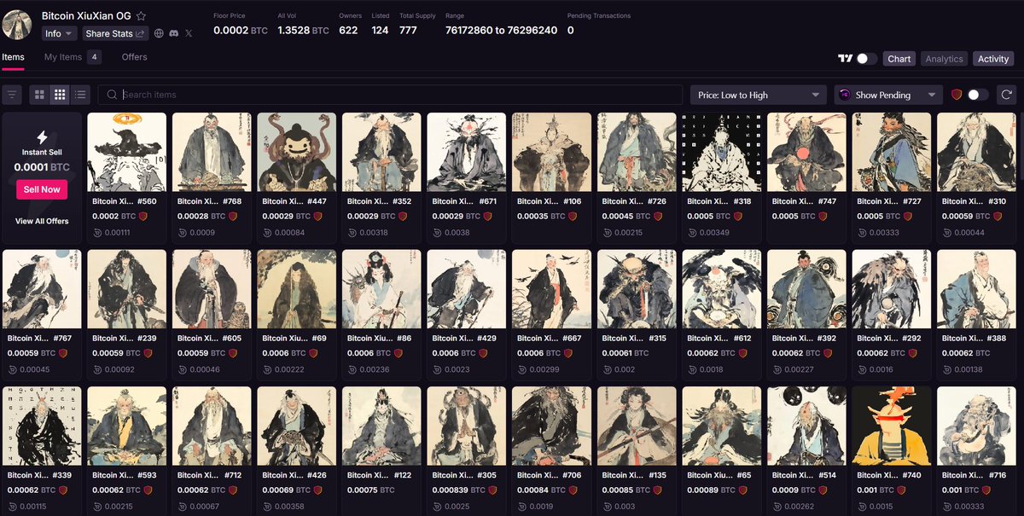Viewport: 1024px width, 516px height.
Task: Click the shield badge on item #310
Action: (x=998, y=217)
